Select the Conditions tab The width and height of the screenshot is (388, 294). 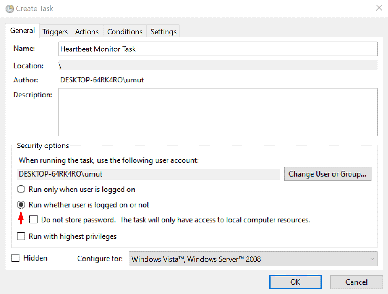125,32
